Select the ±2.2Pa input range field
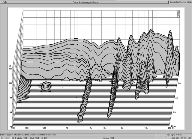 19,138
